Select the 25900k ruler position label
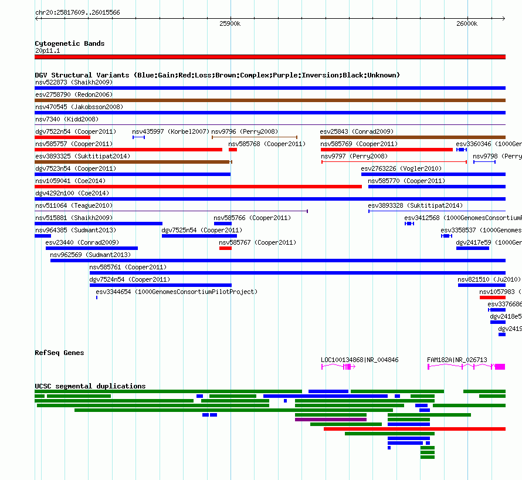Screen dimensions: 522x480 pos(230,23)
